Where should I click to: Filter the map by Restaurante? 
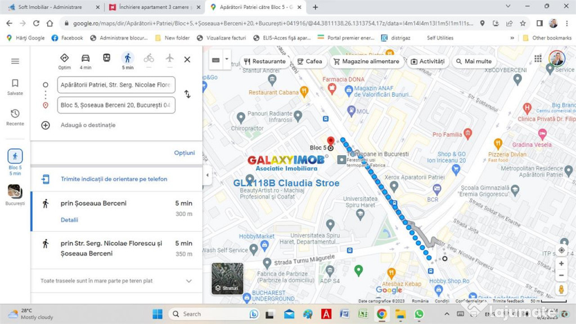(x=264, y=61)
